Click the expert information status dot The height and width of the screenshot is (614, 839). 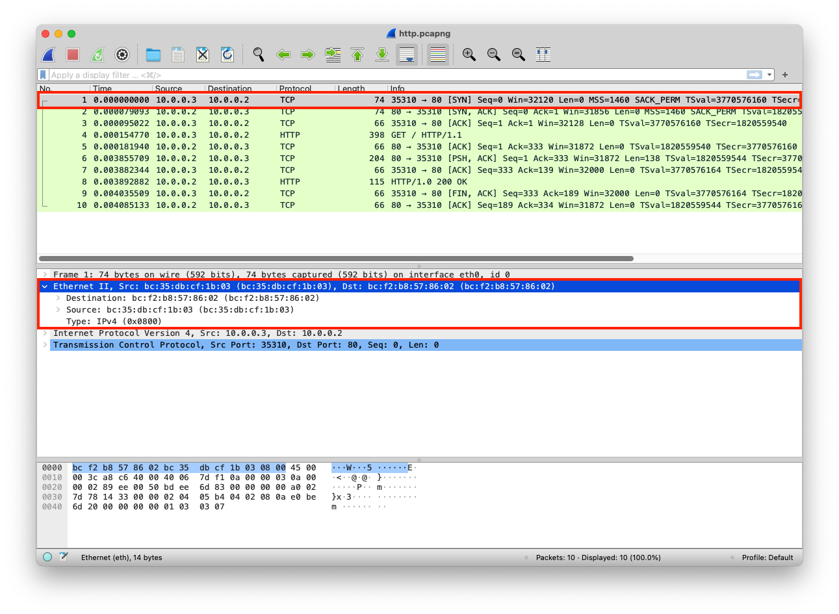pos(46,557)
